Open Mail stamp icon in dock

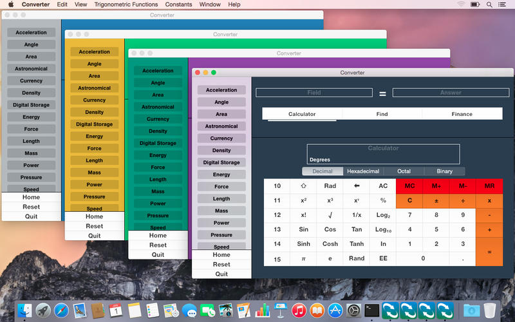tap(79, 310)
